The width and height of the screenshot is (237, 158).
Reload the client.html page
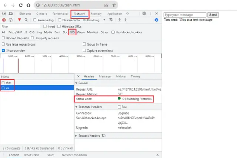click(21, 5)
